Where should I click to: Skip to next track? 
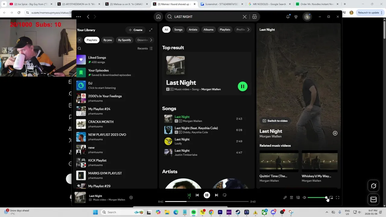(x=216, y=195)
